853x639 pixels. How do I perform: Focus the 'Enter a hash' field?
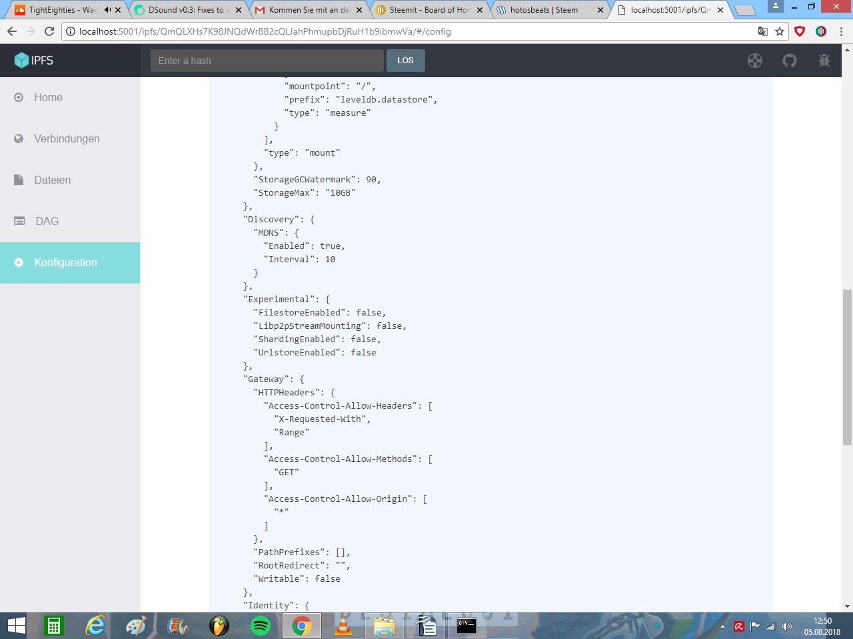pyautogui.click(x=267, y=61)
